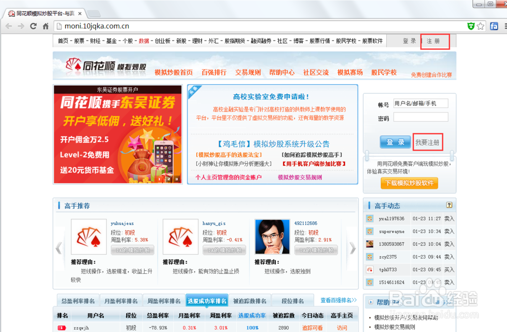Click the 模拟炒股高手的选股法宝 link

click(229, 155)
